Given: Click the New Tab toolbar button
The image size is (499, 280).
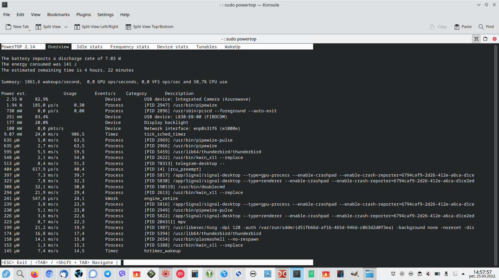Looking at the screenshot, I should coord(18,27).
